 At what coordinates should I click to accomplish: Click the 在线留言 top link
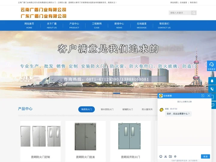coord(184,2)
